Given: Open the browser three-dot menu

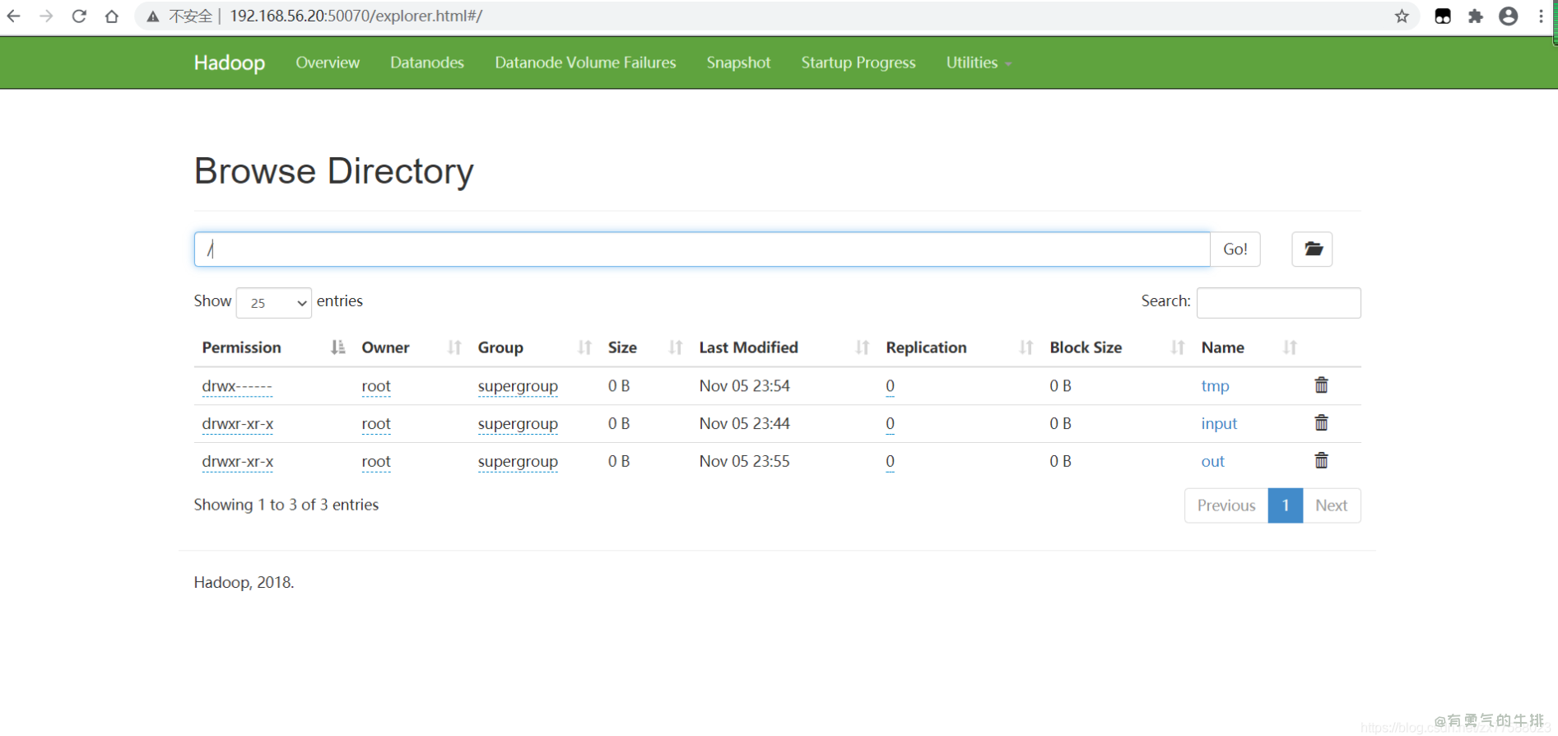Looking at the screenshot, I should (x=1541, y=16).
